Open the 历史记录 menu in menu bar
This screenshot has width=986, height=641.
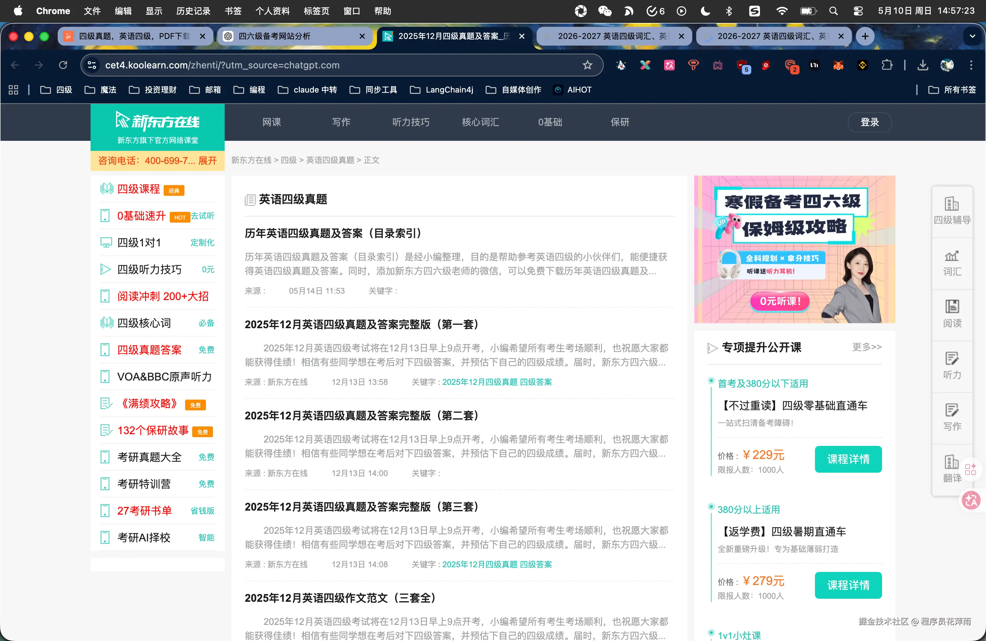(x=193, y=11)
